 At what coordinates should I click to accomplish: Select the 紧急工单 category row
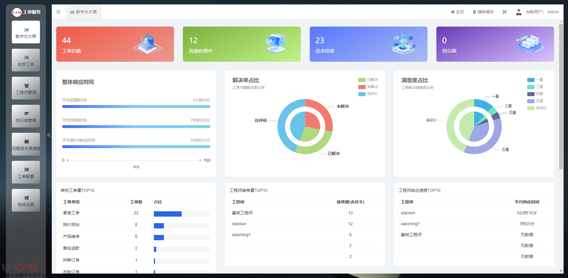tap(136, 213)
